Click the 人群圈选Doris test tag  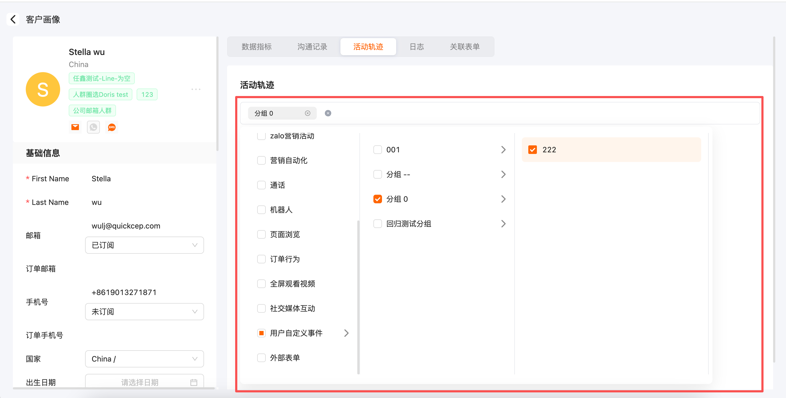100,94
